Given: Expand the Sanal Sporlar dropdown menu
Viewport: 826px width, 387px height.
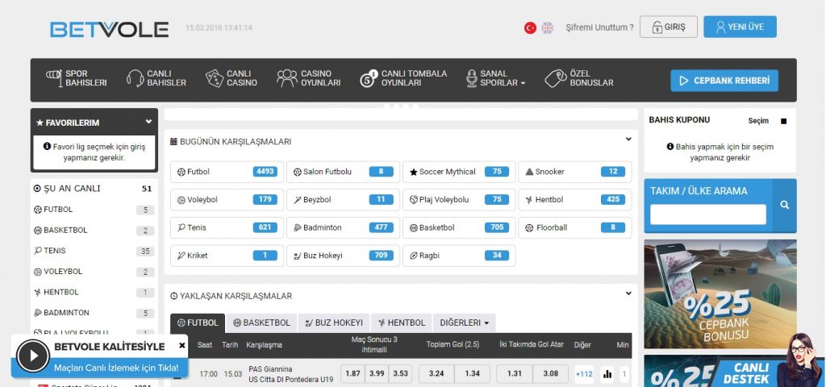Looking at the screenshot, I should coord(496,78).
